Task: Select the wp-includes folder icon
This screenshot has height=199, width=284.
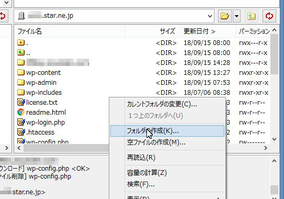Action: (x=21, y=93)
